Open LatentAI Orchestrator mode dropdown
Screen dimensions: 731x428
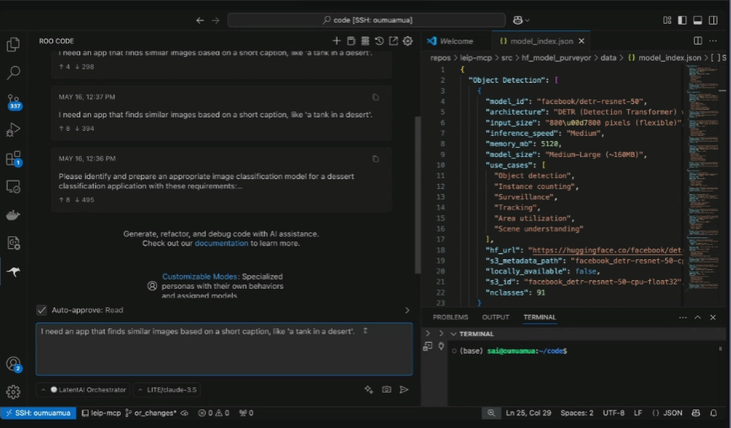tap(84, 390)
